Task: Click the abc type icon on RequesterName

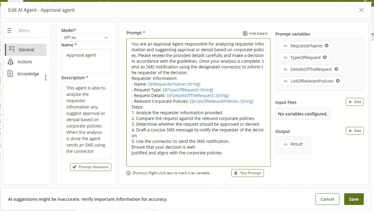Action: click(x=286, y=46)
